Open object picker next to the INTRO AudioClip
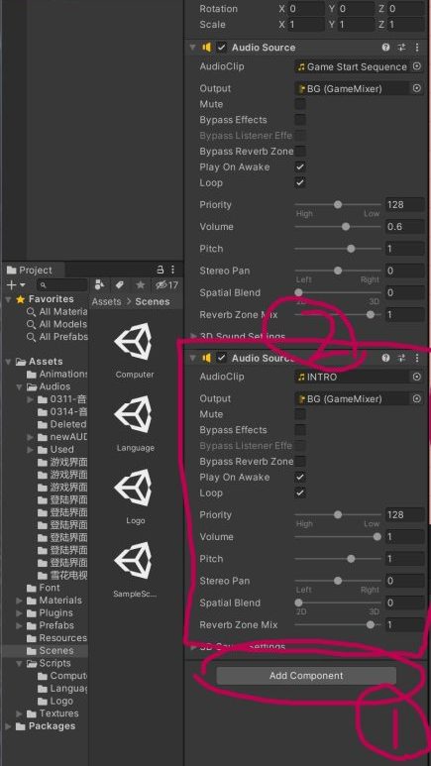This screenshot has height=766, width=431. pyautogui.click(x=417, y=377)
